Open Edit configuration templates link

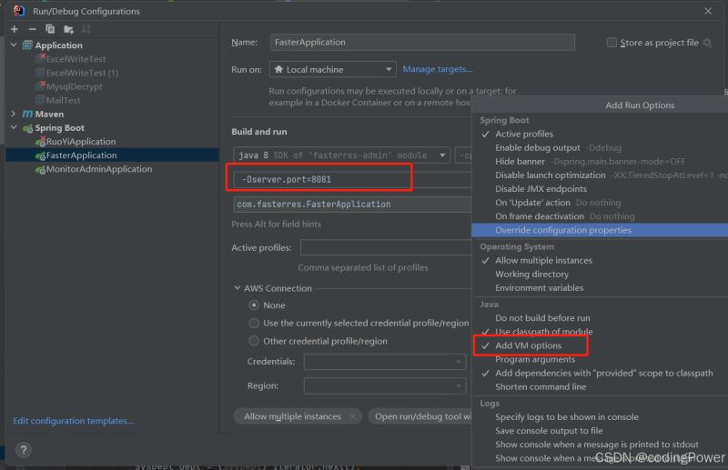pyautogui.click(x=74, y=421)
